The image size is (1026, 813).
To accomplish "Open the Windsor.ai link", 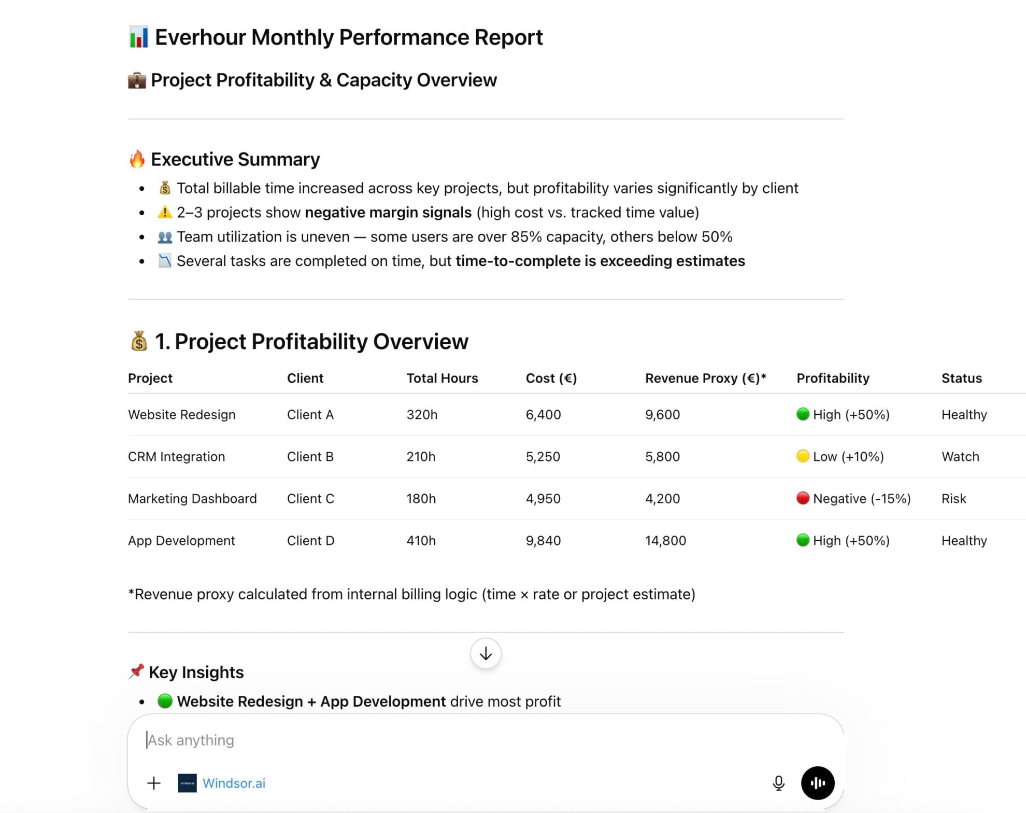I will [x=234, y=783].
